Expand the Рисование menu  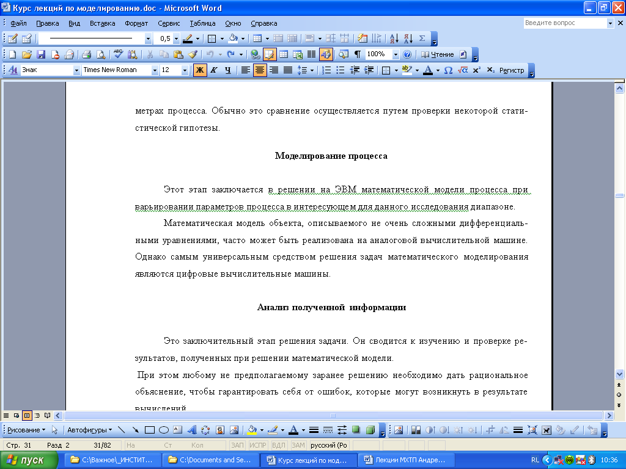coord(26,430)
